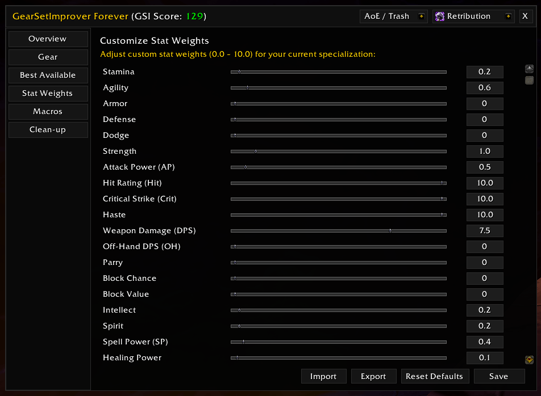Click the Spirit value field

point(485,326)
